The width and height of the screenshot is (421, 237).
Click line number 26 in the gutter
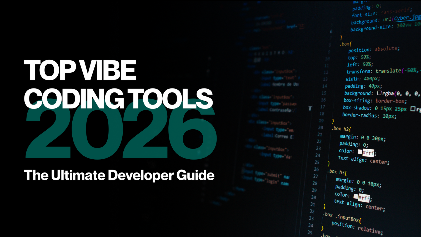click(316, 169)
